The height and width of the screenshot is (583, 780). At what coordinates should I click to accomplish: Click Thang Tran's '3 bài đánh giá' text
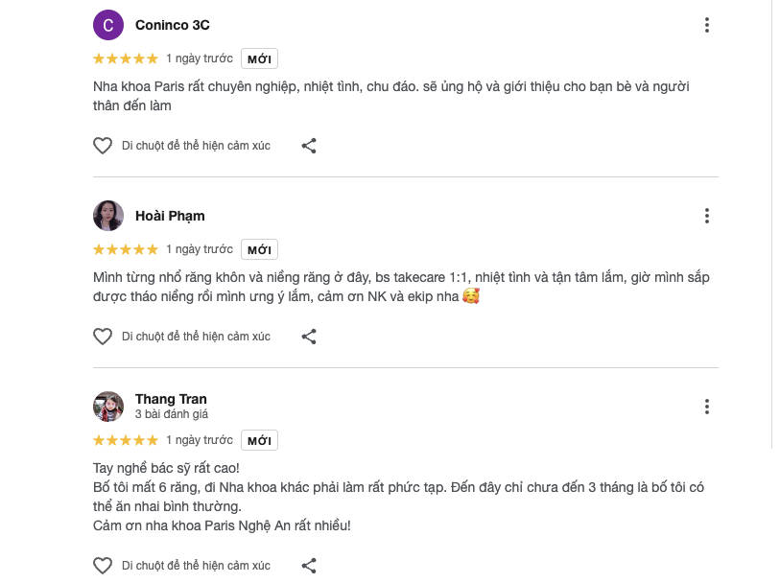click(x=172, y=414)
